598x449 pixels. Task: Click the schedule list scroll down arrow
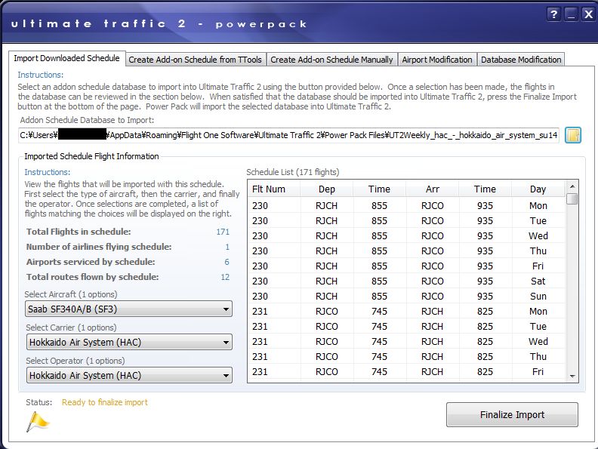572,377
